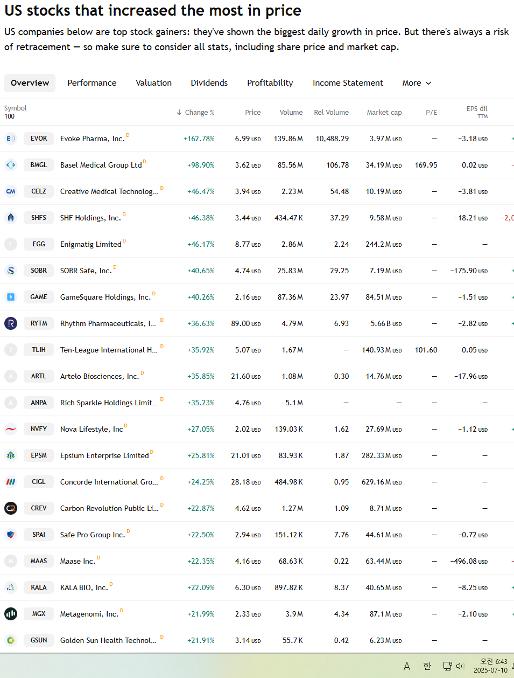The width and height of the screenshot is (514, 678).
Task: Open the SHFS ticker symbol link
Action: tap(39, 218)
